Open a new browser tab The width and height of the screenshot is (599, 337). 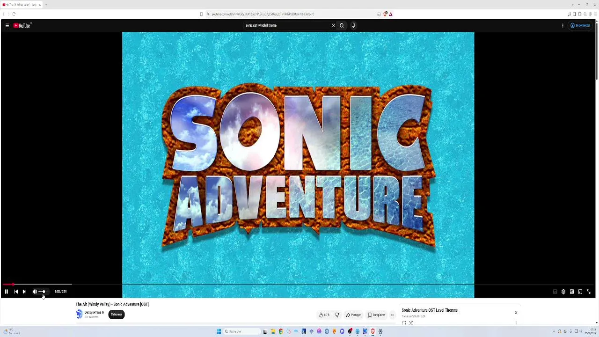point(46,5)
